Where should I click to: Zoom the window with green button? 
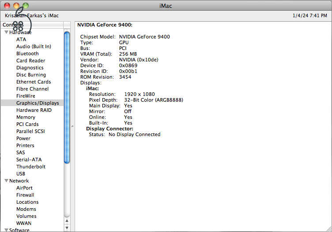(26, 6)
